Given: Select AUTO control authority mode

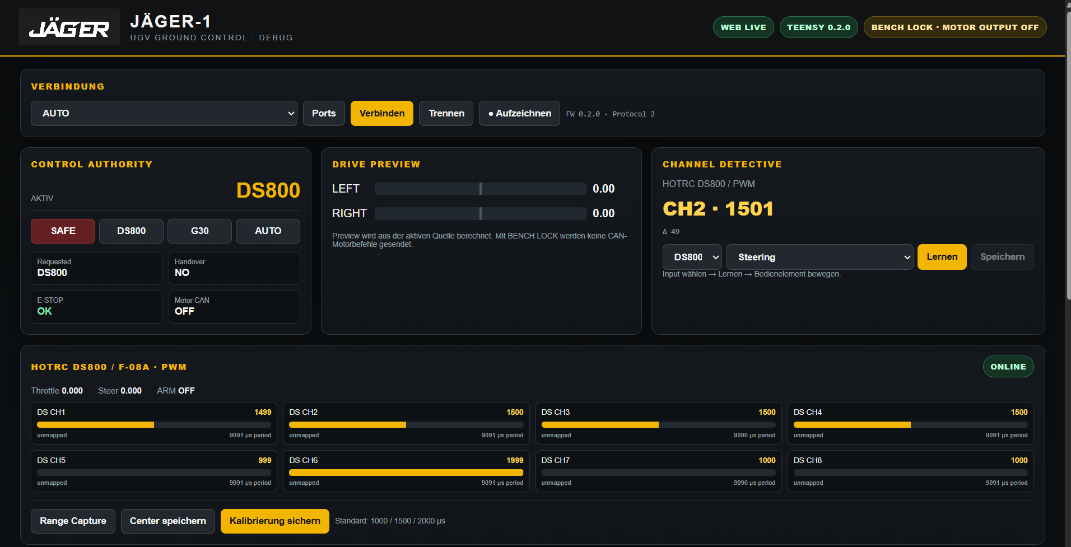Looking at the screenshot, I should (x=268, y=231).
